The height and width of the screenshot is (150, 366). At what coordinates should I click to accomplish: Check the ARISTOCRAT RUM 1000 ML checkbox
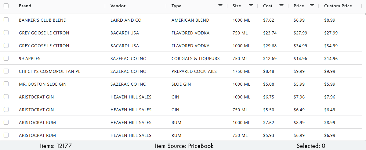tap(6, 123)
